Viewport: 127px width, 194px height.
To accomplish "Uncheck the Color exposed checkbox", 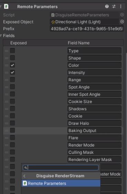I will (x=12, y=65).
